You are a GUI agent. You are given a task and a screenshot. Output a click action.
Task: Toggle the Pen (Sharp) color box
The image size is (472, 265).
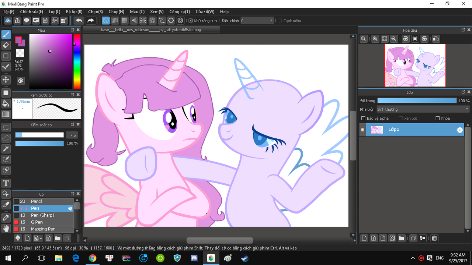[x=16, y=215]
